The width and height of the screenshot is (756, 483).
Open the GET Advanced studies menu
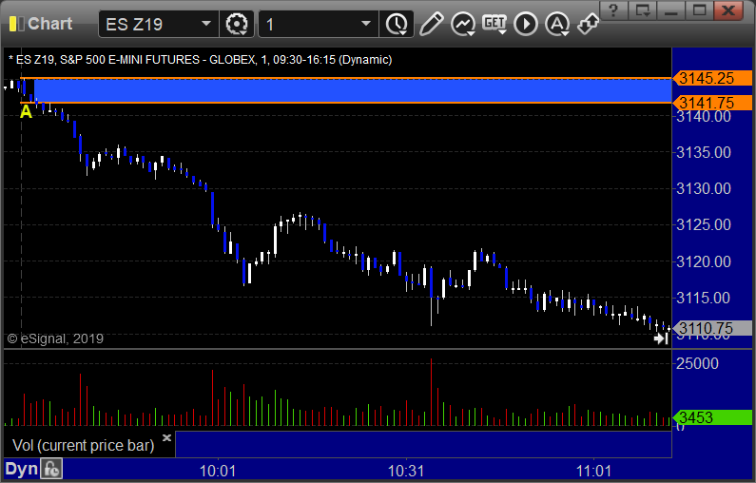pyautogui.click(x=494, y=24)
